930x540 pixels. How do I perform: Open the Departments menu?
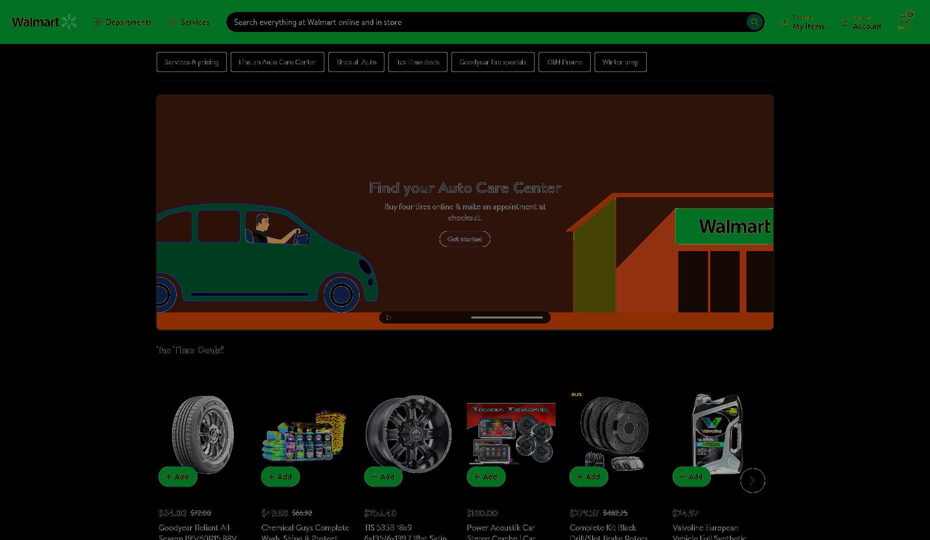[x=123, y=22]
